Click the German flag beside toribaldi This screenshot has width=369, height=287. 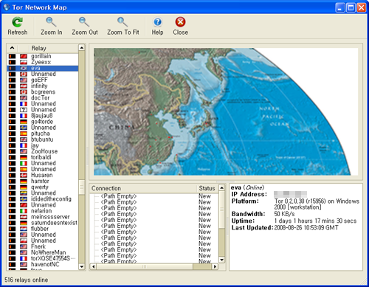(24, 157)
